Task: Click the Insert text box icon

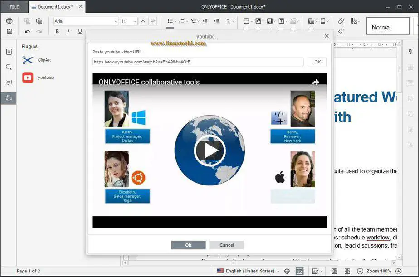Action: pyautogui.click(x=281, y=21)
